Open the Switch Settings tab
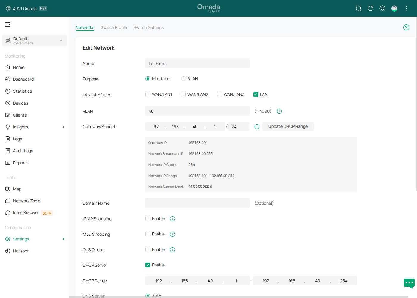The width and height of the screenshot is (417, 298). pos(148,27)
